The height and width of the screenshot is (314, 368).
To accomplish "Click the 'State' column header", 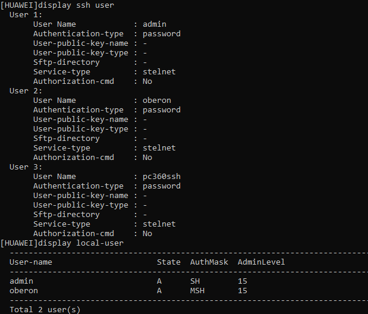I will pos(168,262).
